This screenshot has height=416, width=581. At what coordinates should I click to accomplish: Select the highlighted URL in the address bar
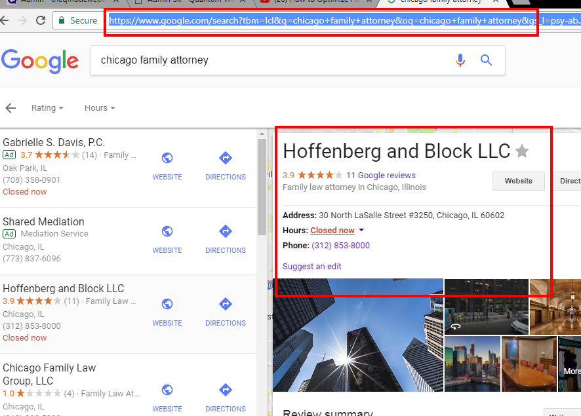pyautogui.click(x=344, y=20)
